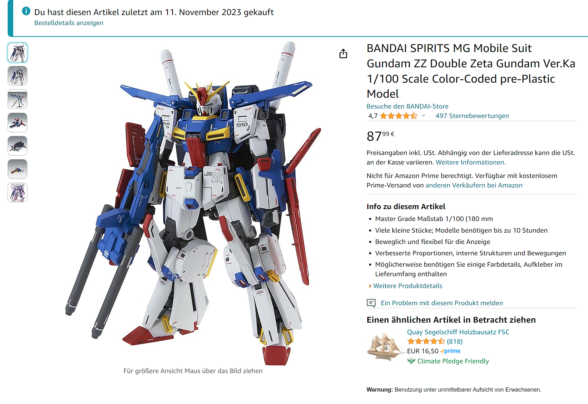
Task: Click the Climate Pledge Friendly leaf icon
Action: click(411, 361)
